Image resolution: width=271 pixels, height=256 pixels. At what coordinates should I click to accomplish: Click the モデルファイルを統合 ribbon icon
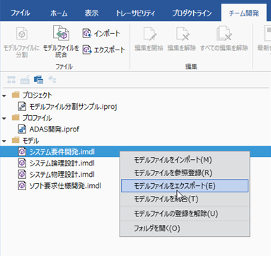point(61,33)
